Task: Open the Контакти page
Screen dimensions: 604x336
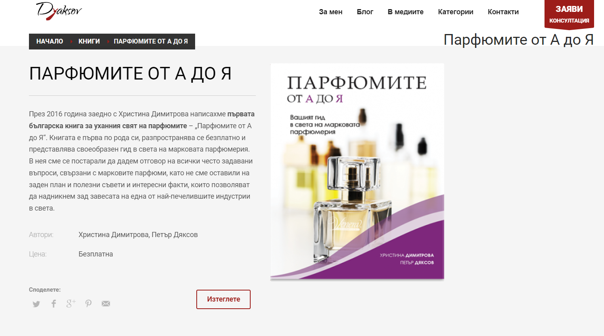Action: [503, 12]
